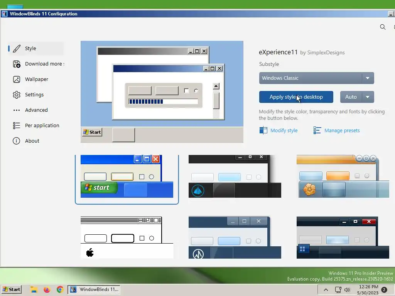
Task: Select the navy blue flat style thumbnail
Action: [235, 237]
